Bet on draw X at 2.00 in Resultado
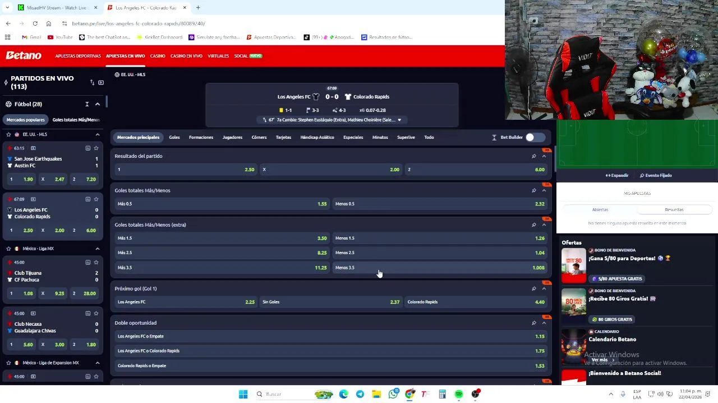 (331, 170)
